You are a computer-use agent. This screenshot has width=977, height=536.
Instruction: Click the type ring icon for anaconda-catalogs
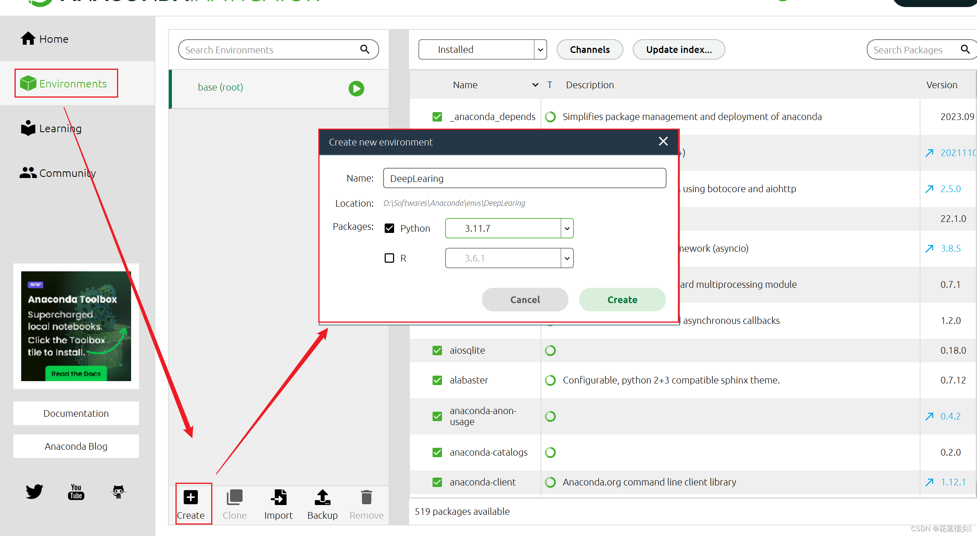click(x=550, y=452)
